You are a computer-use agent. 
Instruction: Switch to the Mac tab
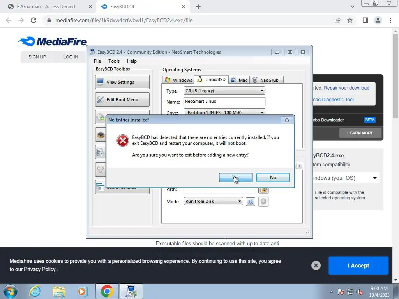[x=239, y=80]
